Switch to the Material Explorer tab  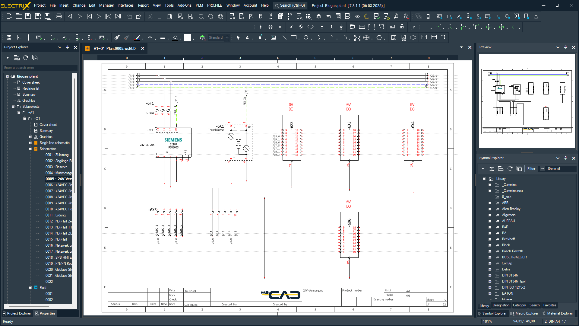pos(558,313)
